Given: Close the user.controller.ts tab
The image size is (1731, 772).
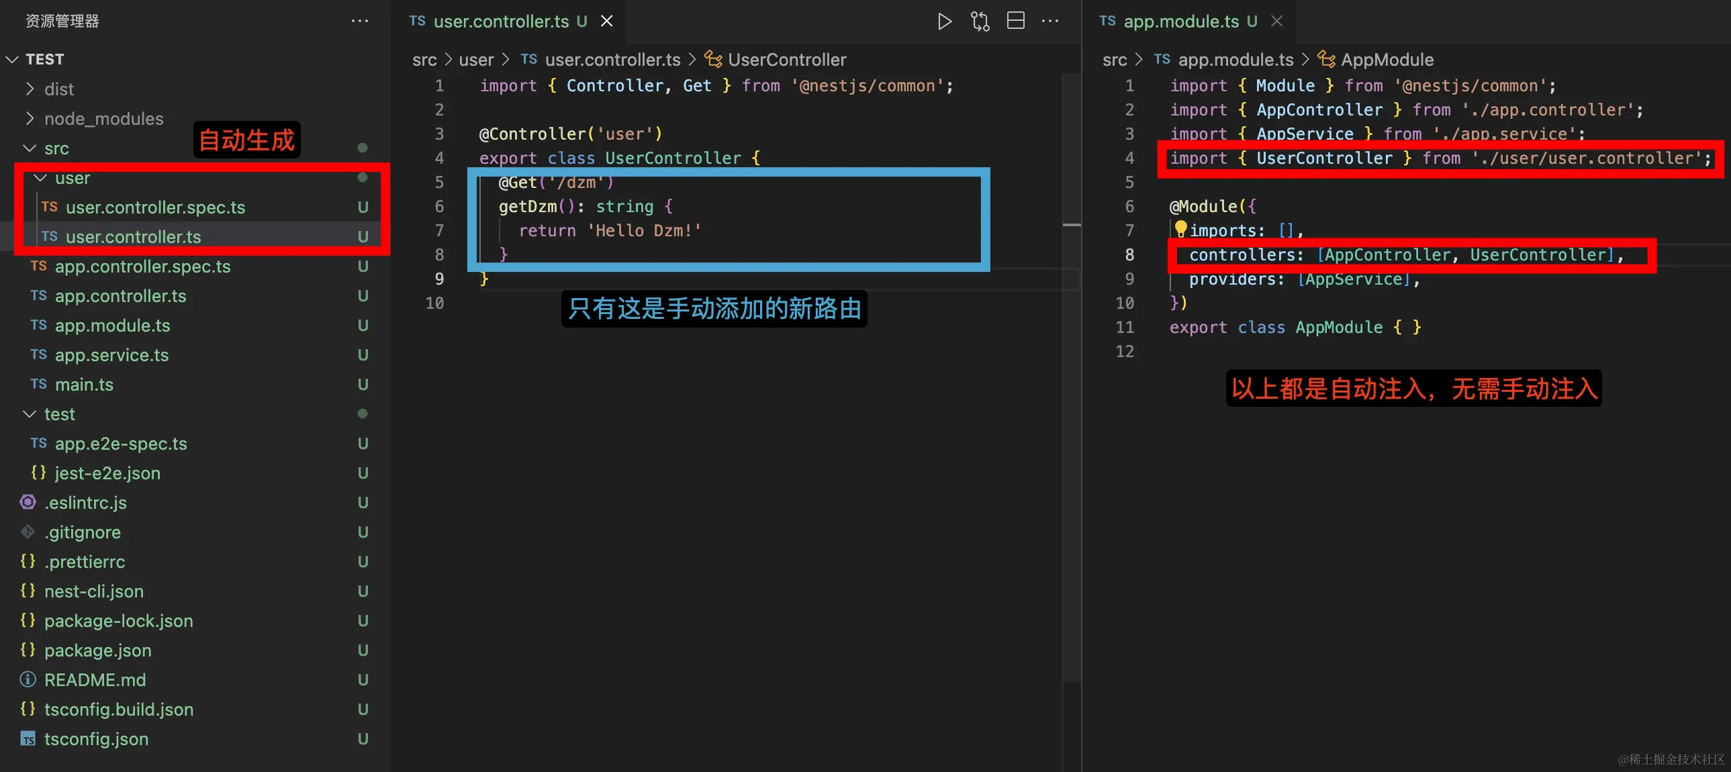Looking at the screenshot, I should [x=606, y=21].
